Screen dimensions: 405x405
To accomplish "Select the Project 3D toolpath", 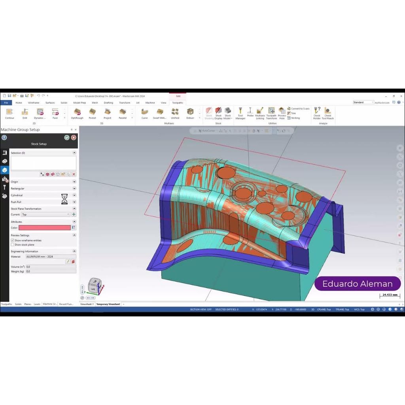I will [108, 114].
